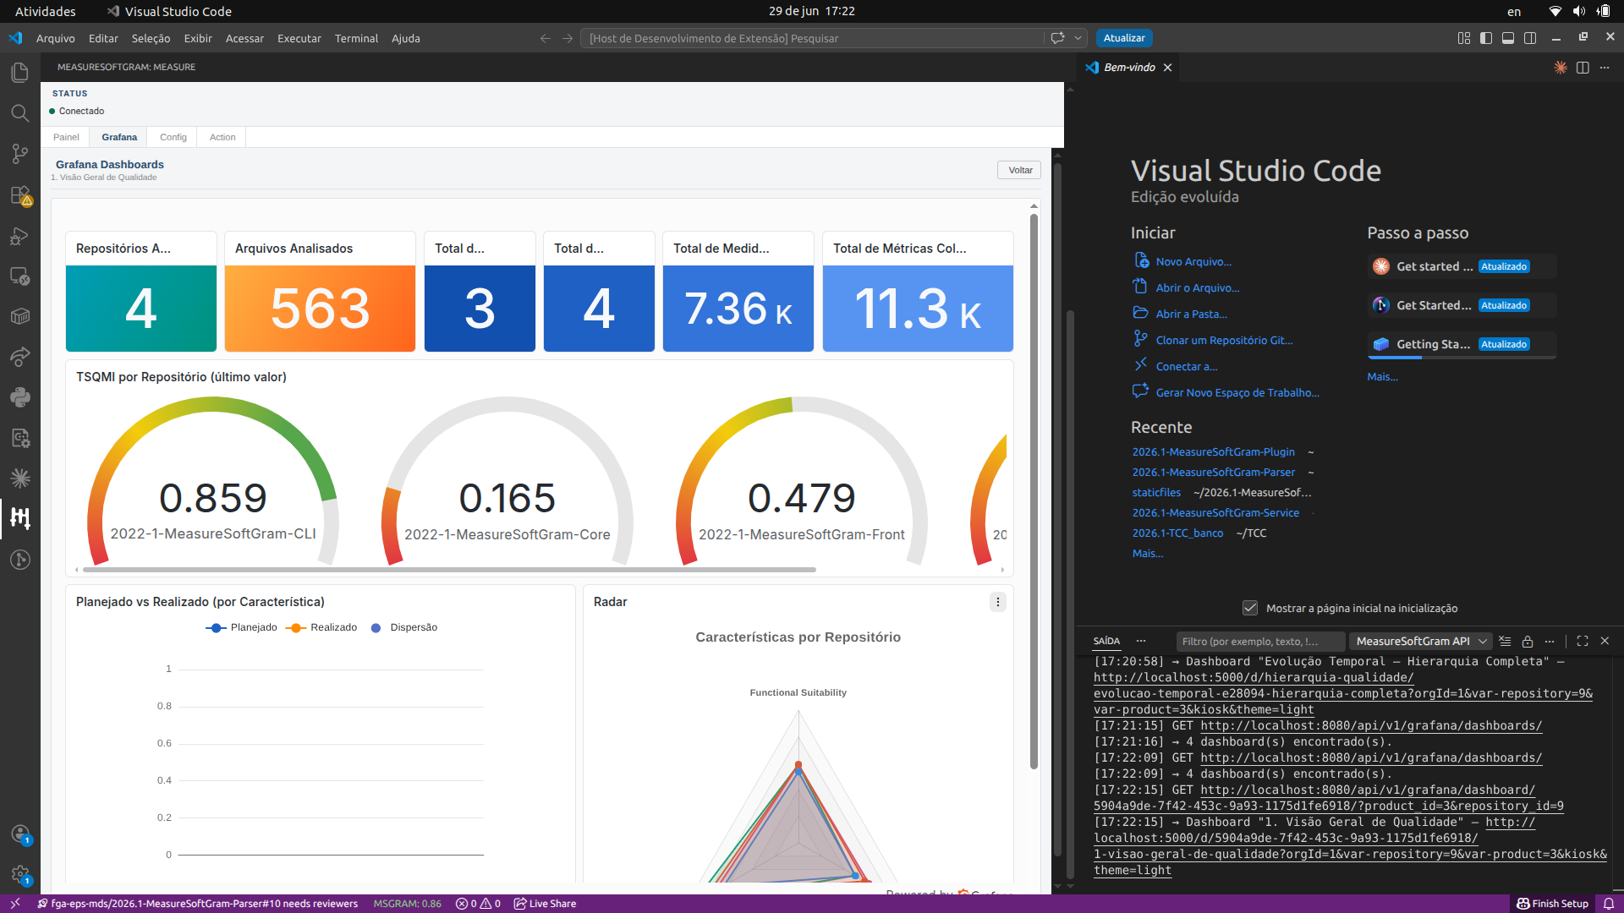1624x913 pixels.
Task: Uncheck 'Mostrar a página inicial na inicialização'
Action: pos(1250,608)
